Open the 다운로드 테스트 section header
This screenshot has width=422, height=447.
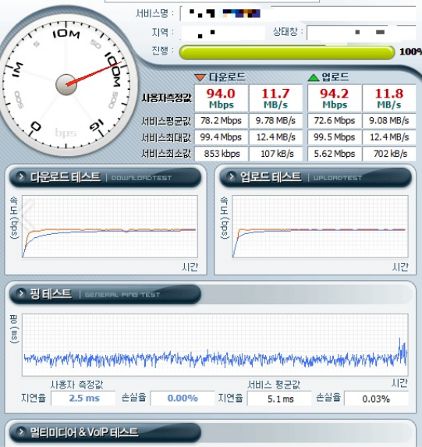click(x=105, y=177)
